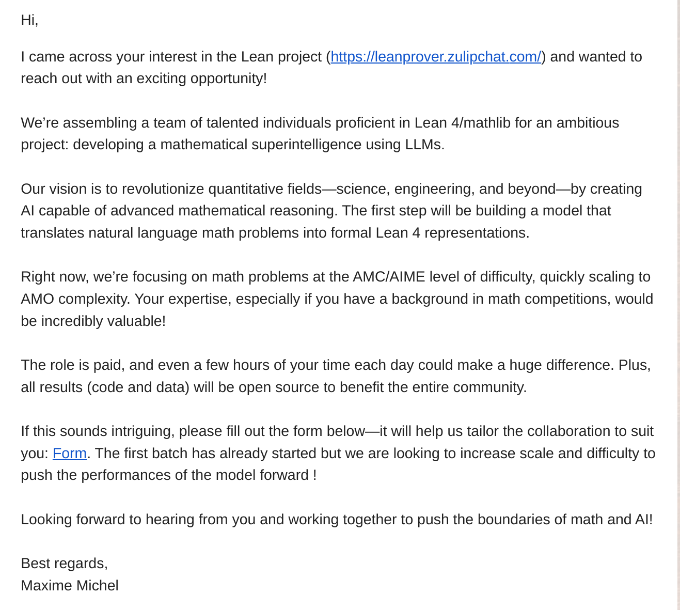Screen dimensions: 680x610
Task: Click the "AMC/AIME" text in paragraph
Action: (389, 276)
